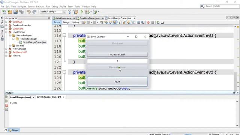Click the Toggle Bookmark icon

(133, 22)
